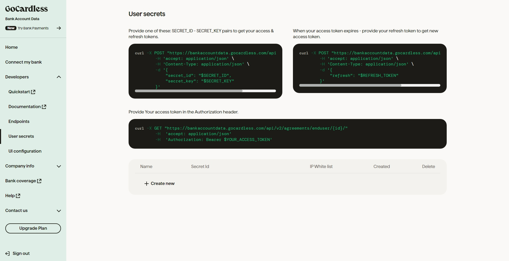The image size is (509, 261).
Task: Click the Upgrade Plan button
Action: 33,228
